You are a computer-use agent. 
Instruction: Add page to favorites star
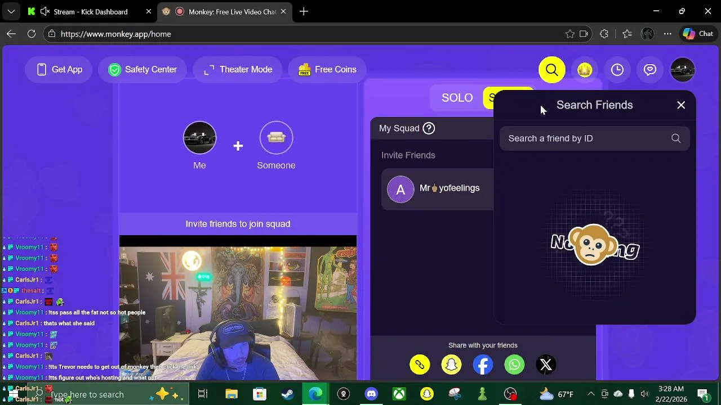(570, 34)
